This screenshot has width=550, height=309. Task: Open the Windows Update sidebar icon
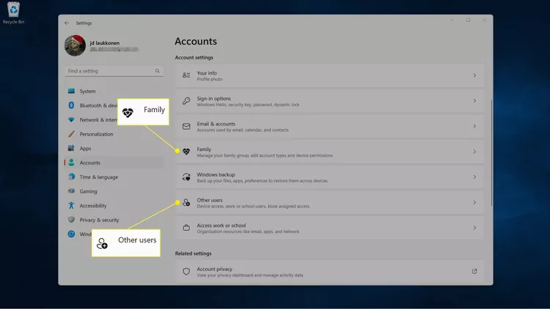pyautogui.click(x=71, y=234)
